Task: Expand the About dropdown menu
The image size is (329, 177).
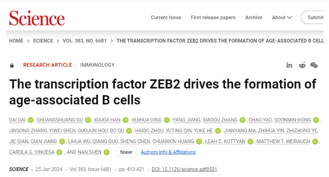Action: [282, 18]
